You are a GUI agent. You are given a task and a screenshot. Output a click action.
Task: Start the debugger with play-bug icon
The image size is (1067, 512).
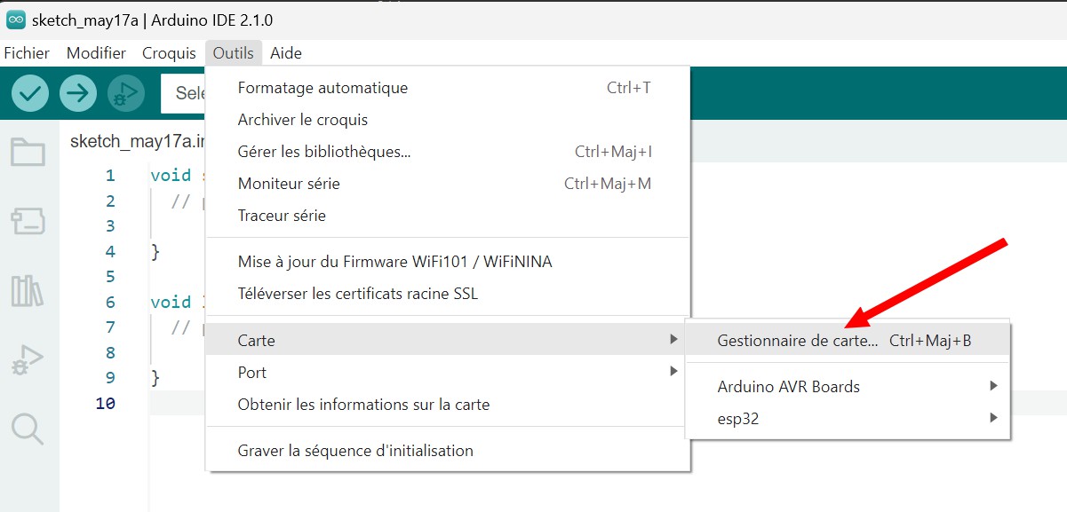[126, 92]
